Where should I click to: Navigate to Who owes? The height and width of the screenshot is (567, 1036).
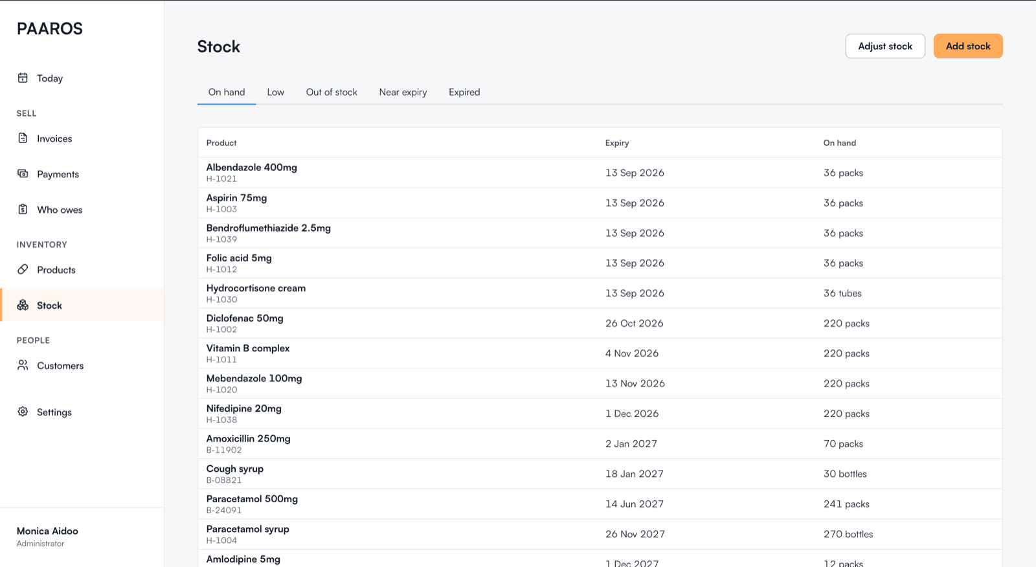[82, 210]
